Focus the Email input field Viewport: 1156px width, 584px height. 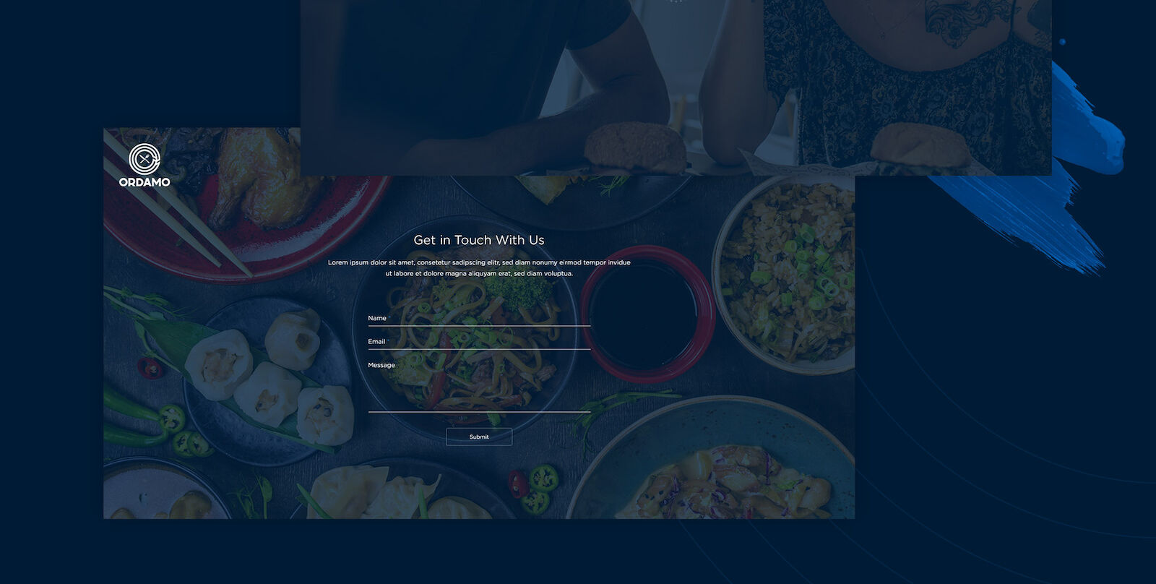pos(479,342)
